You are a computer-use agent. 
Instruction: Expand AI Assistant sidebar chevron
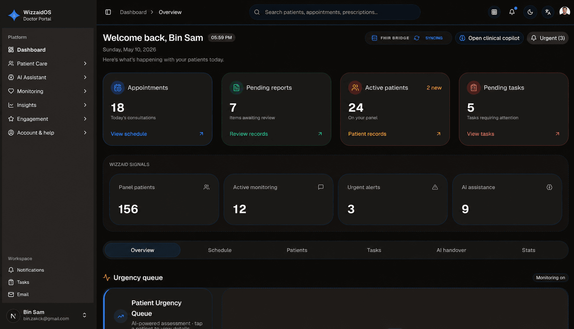click(85, 77)
